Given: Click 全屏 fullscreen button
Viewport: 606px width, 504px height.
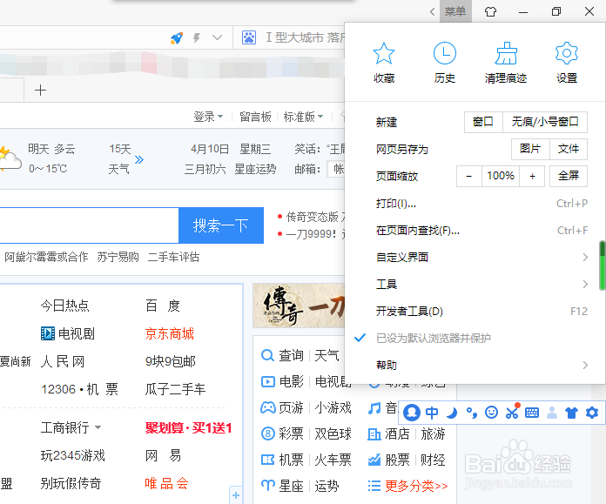Looking at the screenshot, I should (568, 176).
